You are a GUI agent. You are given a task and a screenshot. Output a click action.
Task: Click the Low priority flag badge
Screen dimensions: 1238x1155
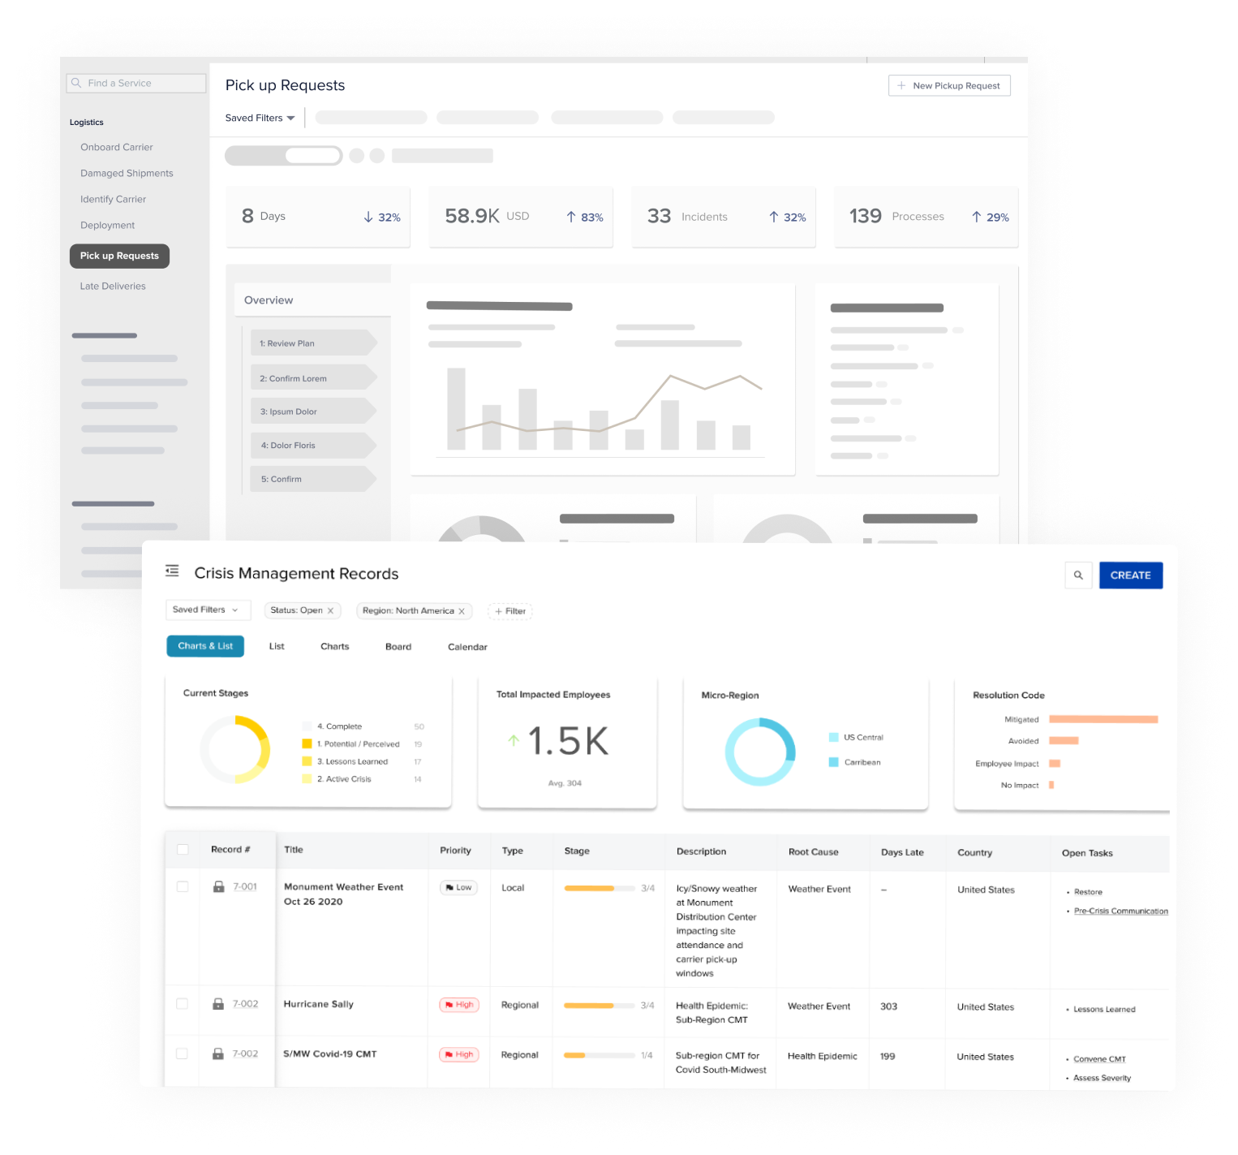[458, 888]
